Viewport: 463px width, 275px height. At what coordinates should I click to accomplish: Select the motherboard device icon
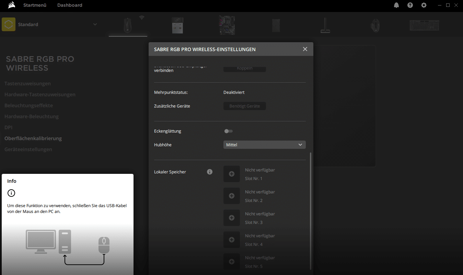(x=227, y=25)
